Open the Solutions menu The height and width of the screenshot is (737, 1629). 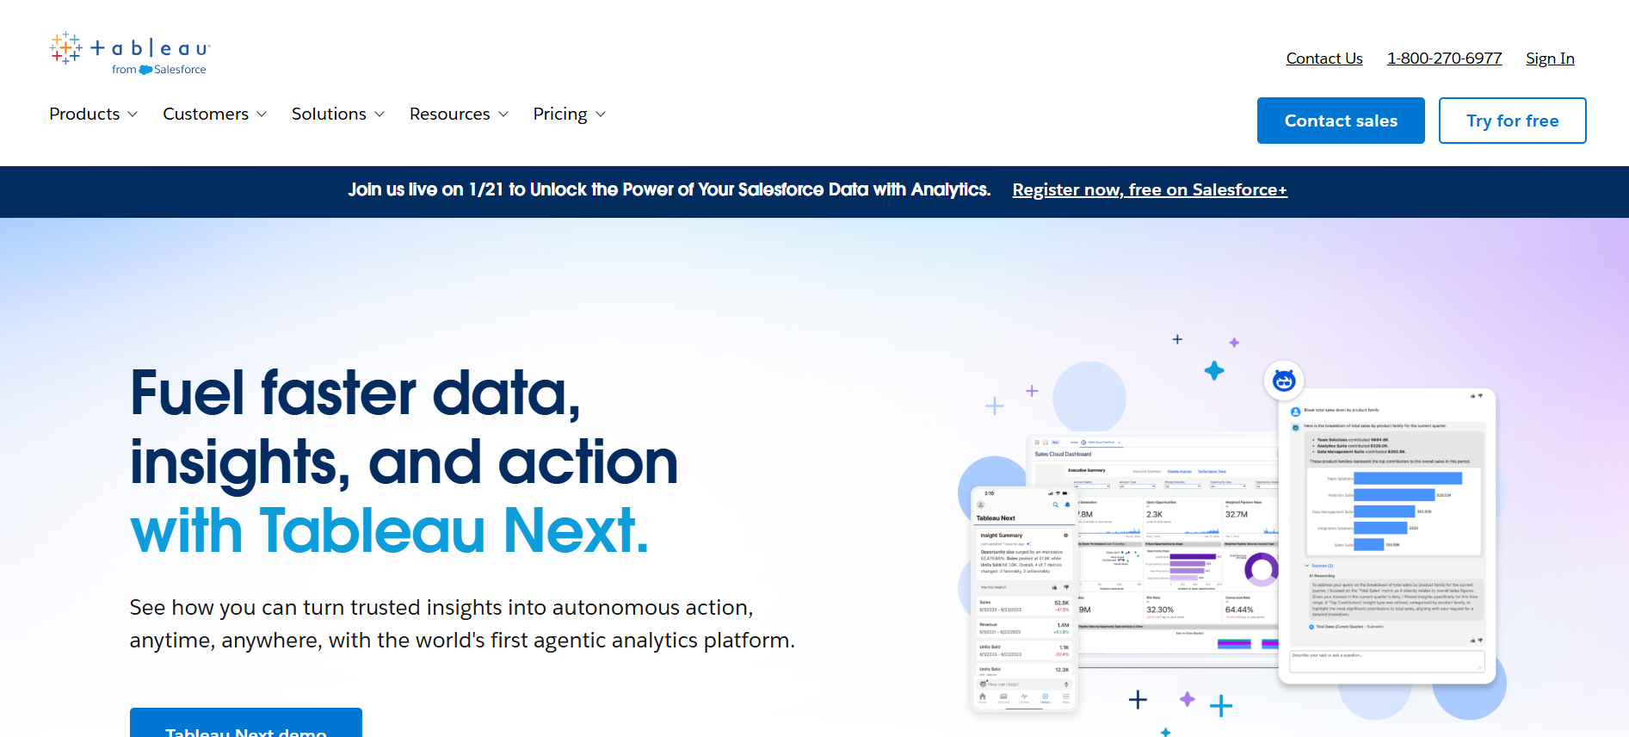(x=329, y=114)
